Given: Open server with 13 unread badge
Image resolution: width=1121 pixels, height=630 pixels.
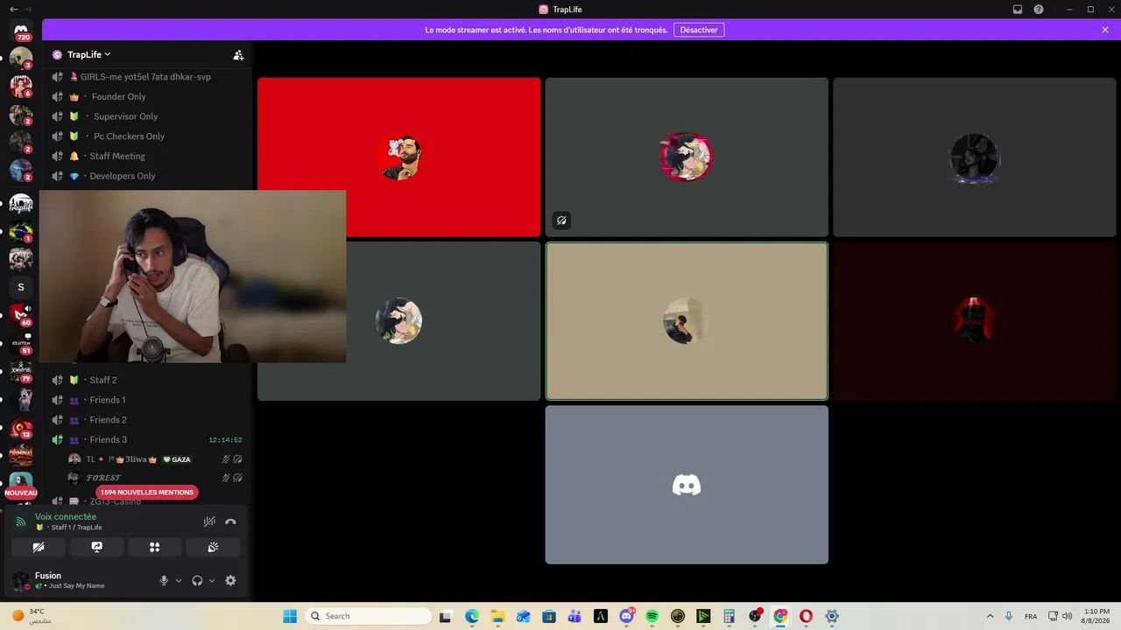Looking at the screenshot, I should pyautogui.click(x=21, y=428).
